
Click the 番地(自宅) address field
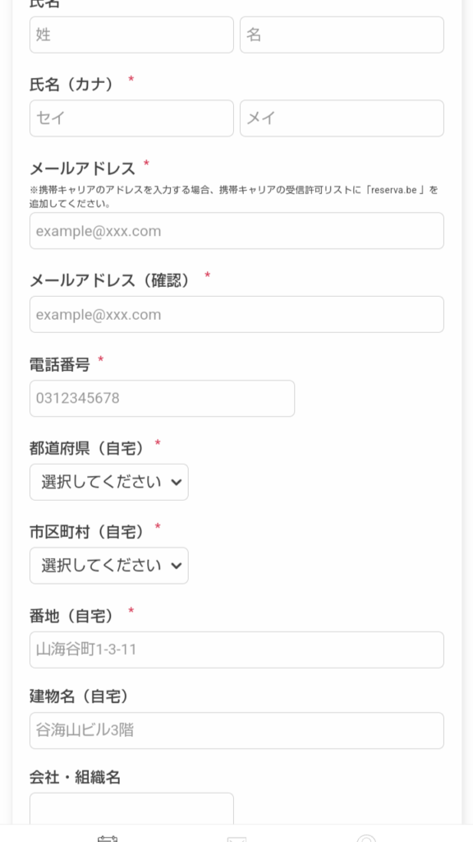pyautogui.click(x=236, y=650)
